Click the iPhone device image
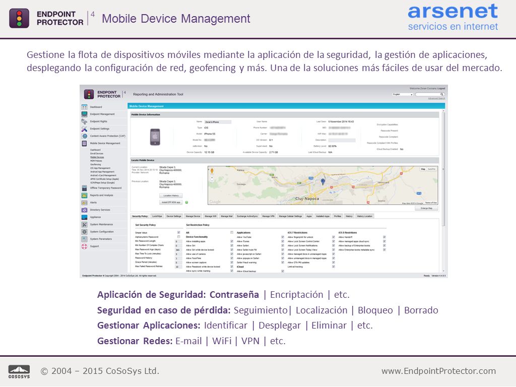516x387 pixels. 155,137
